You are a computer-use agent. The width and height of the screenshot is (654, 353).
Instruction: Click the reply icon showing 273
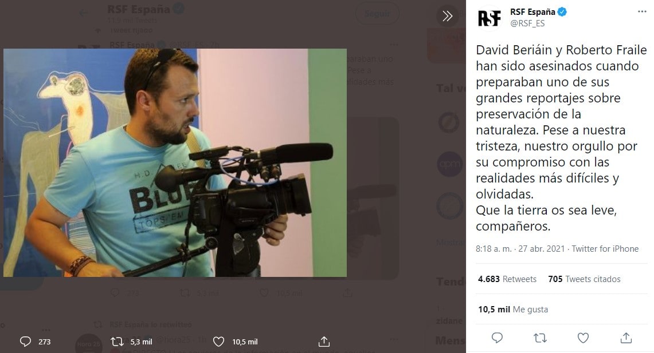(26, 342)
